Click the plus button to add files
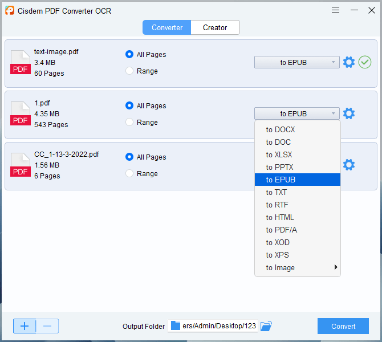 click(x=25, y=326)
